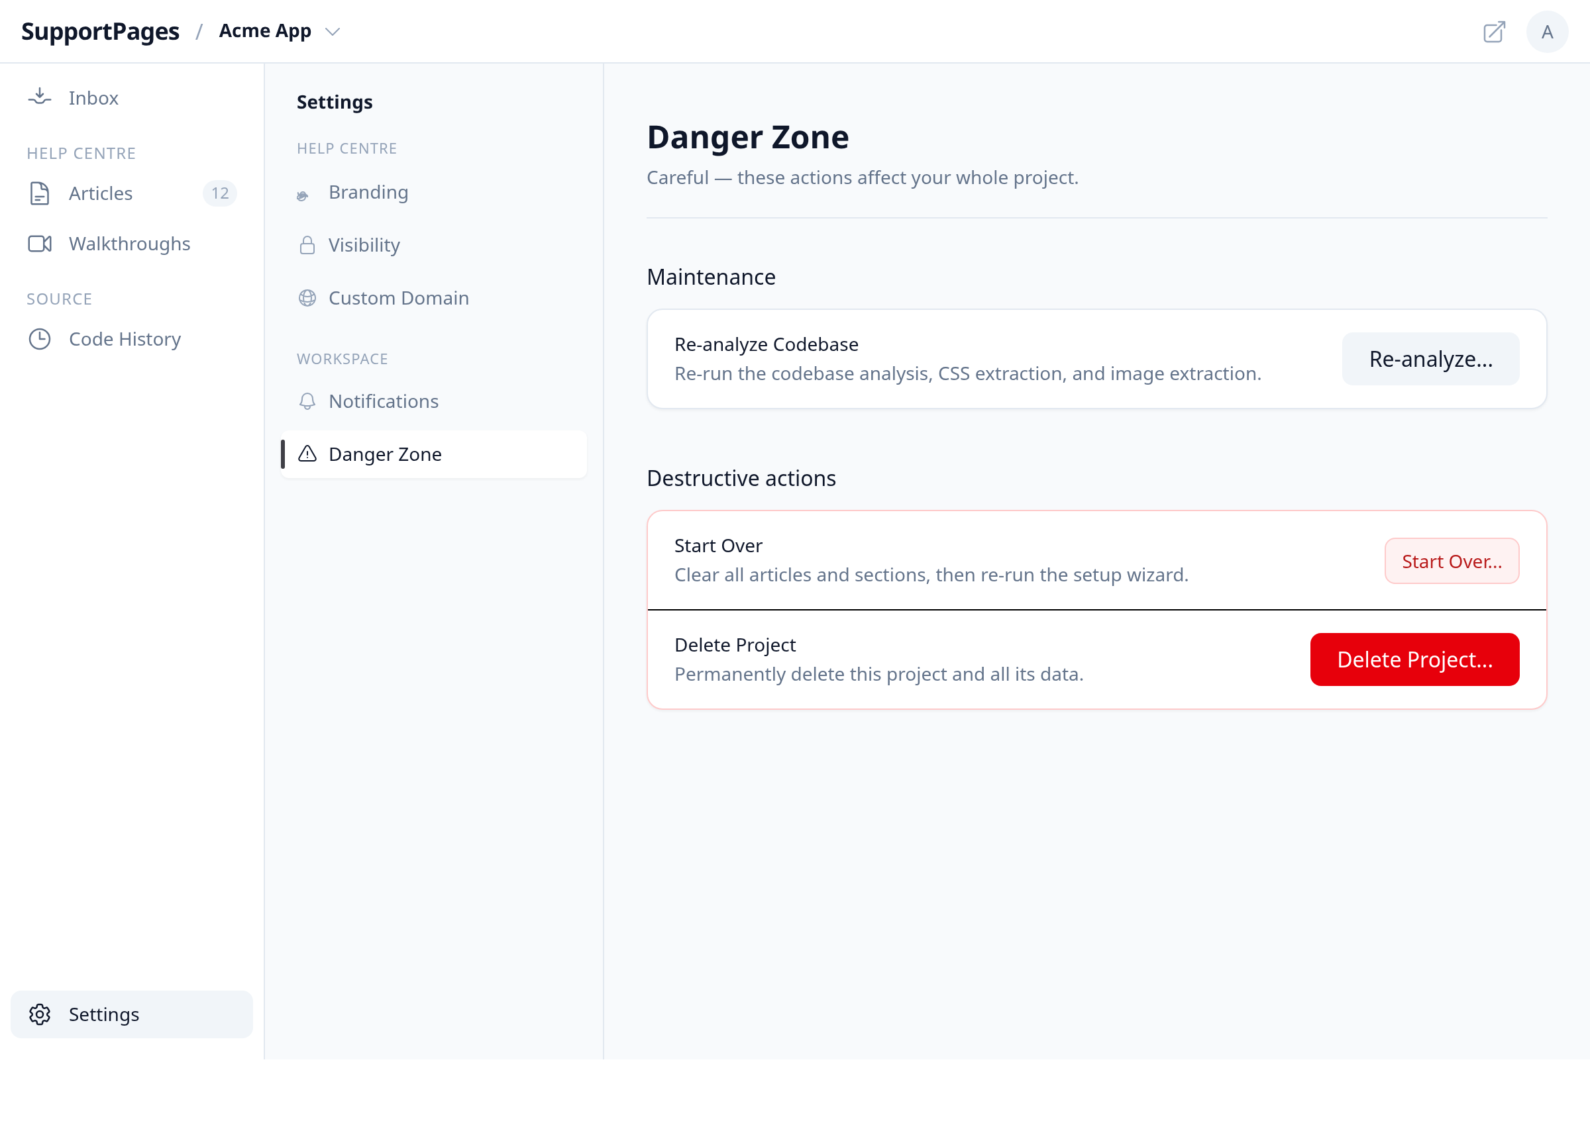Open Visibility settings
The height and width of the screenshot is (1123, 1590).
click(433, 245)
